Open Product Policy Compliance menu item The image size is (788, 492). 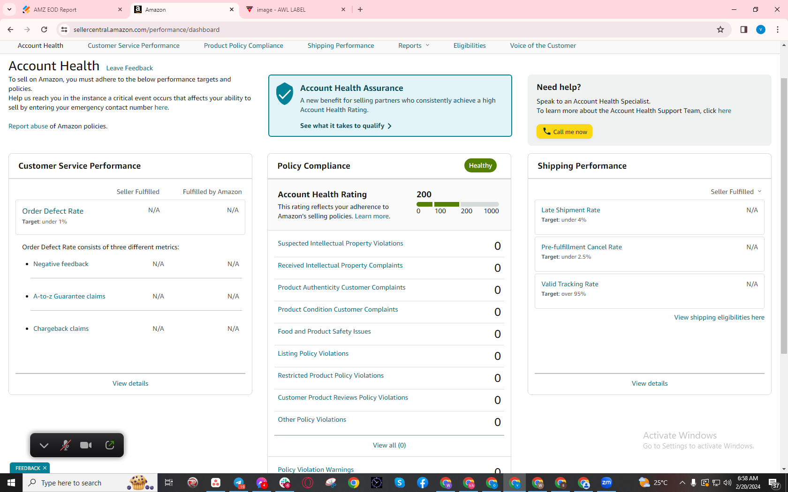click(x=243, y=45)
